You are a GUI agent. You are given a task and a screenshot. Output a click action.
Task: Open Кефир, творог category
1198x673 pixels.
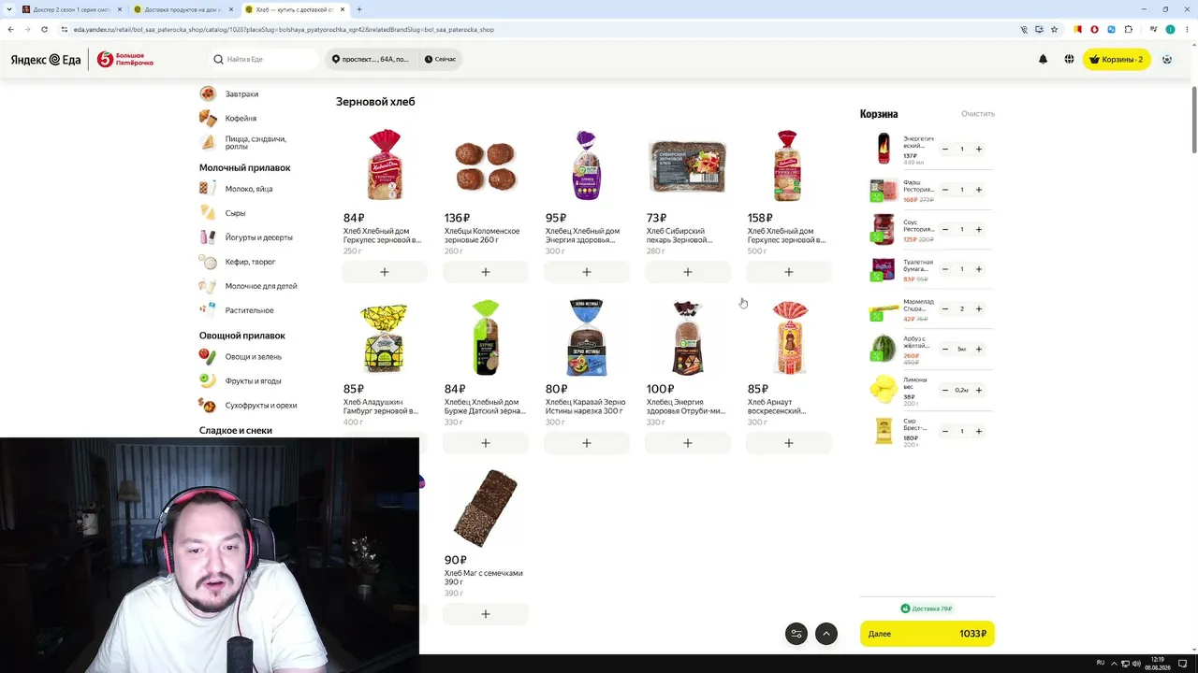250,262
